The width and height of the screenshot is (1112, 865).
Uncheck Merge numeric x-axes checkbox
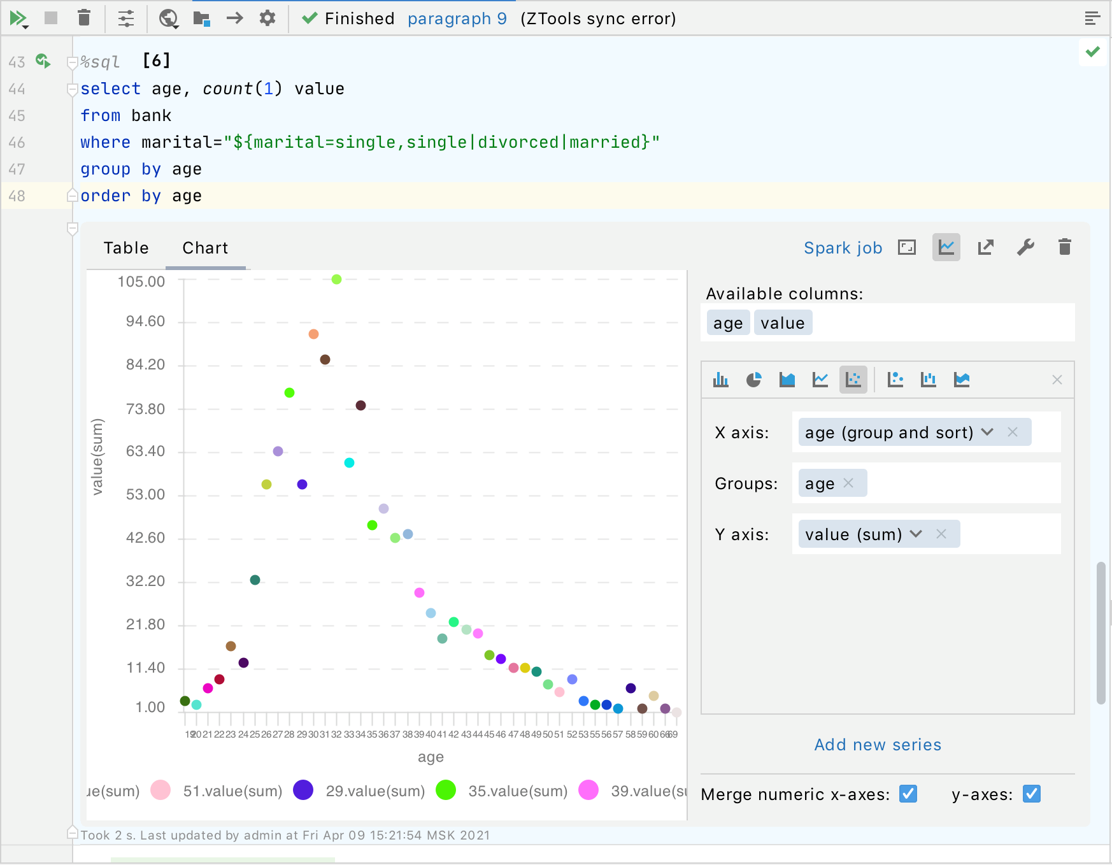tap(908, 794)
